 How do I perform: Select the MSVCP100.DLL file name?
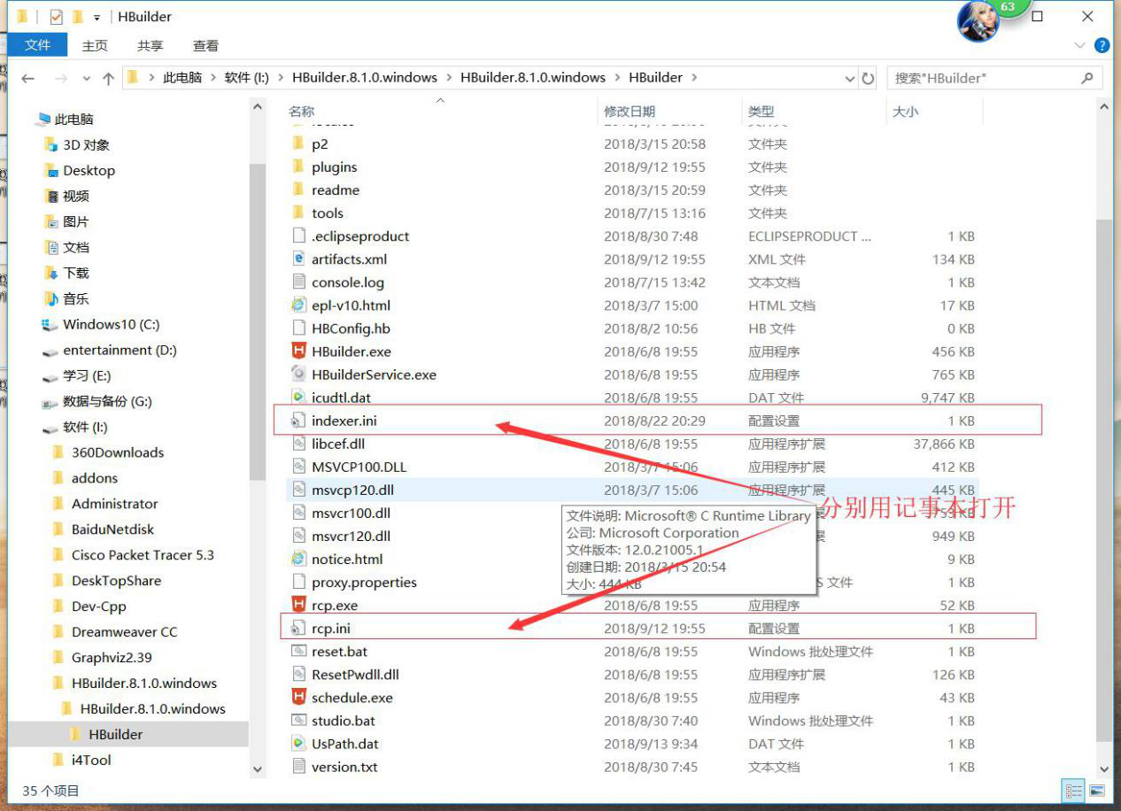[x=359, y=467]
